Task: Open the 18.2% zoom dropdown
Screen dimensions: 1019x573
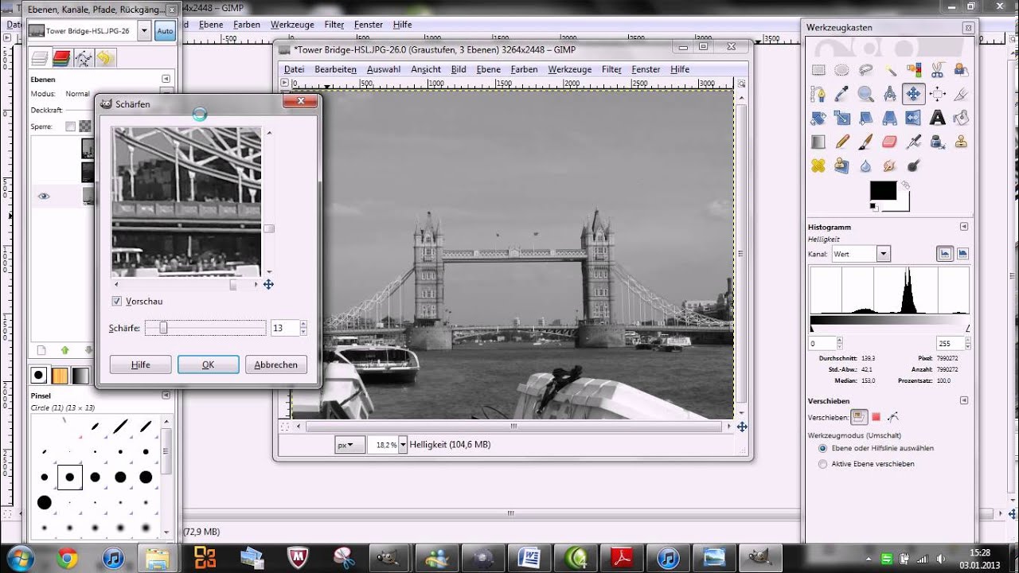Action: click(x=403, y=445)
